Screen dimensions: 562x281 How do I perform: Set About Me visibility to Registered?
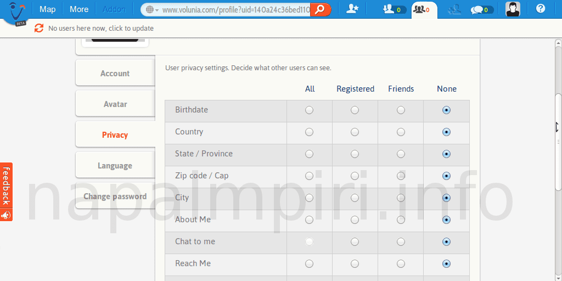click(355, 220)
